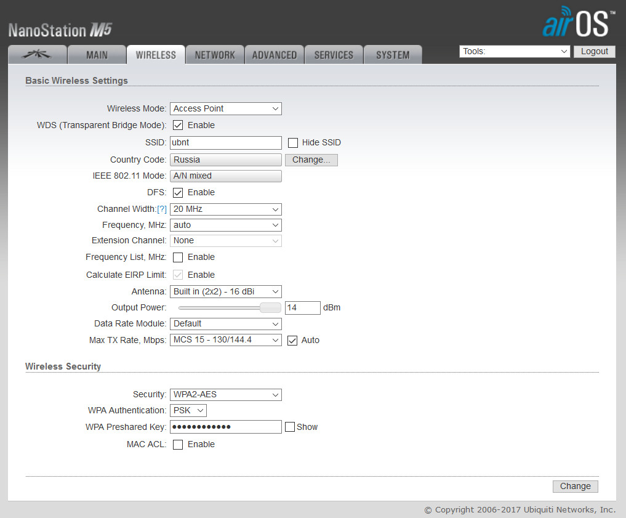The image size is (626, 518).
Task: Click the Country Code Russia field
Action: (x=225, y=160)
